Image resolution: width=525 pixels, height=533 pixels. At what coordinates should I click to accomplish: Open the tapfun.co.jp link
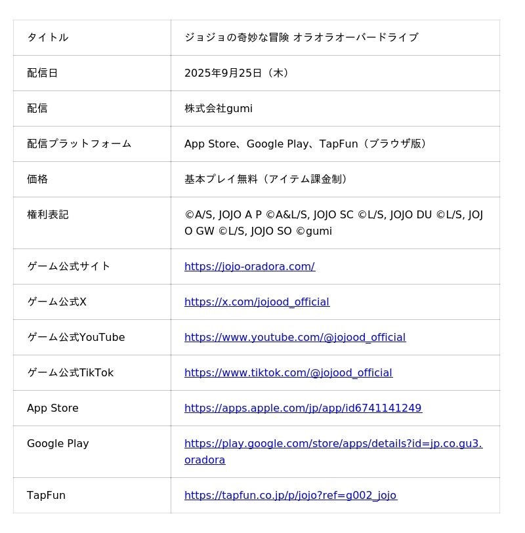[x=290, y=495]
